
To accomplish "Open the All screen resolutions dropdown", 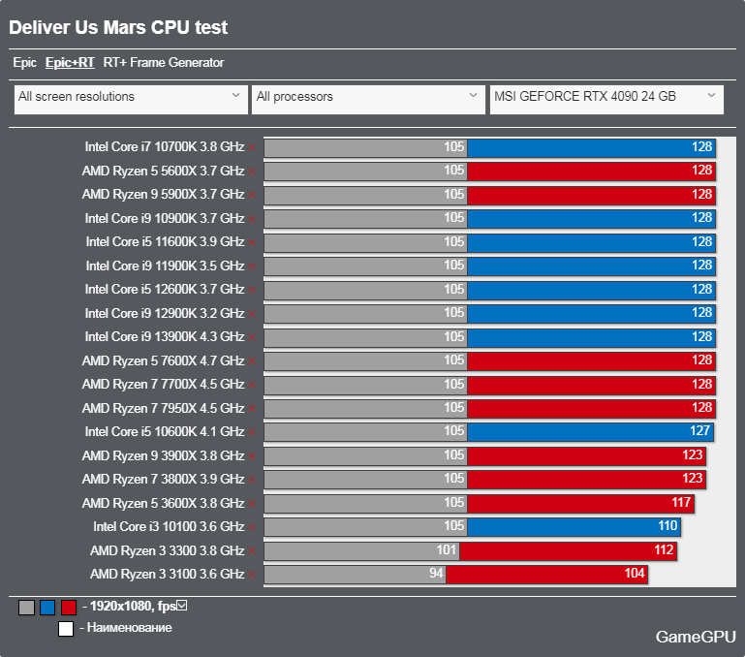I will click(131, 100).
